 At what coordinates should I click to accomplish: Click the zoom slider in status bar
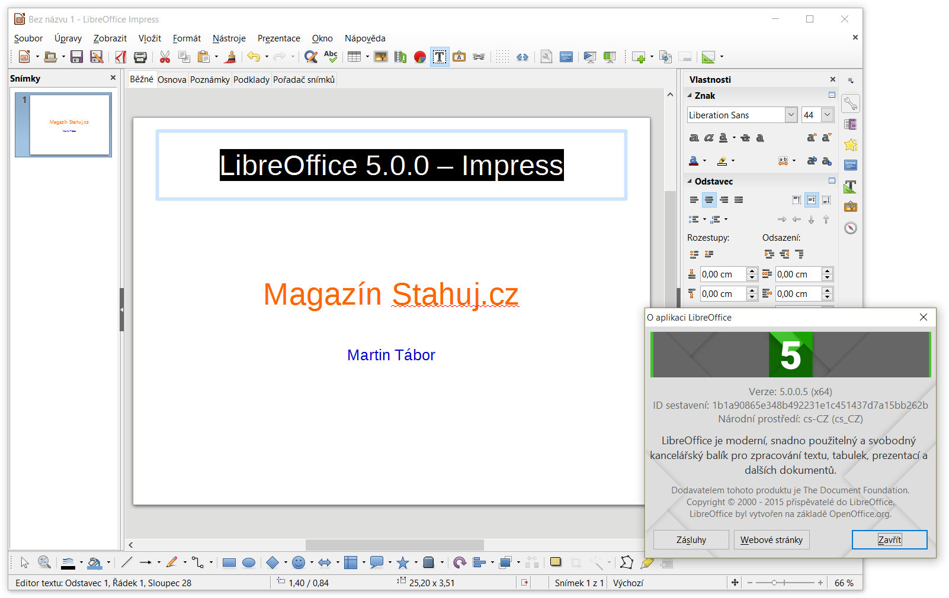tap(785, 583)
